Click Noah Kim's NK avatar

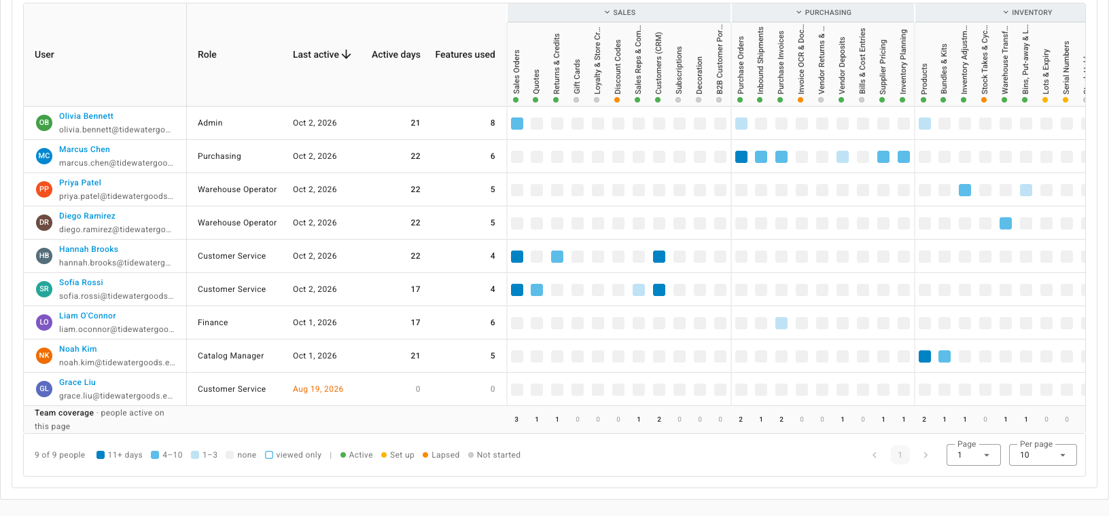[44, 356]
